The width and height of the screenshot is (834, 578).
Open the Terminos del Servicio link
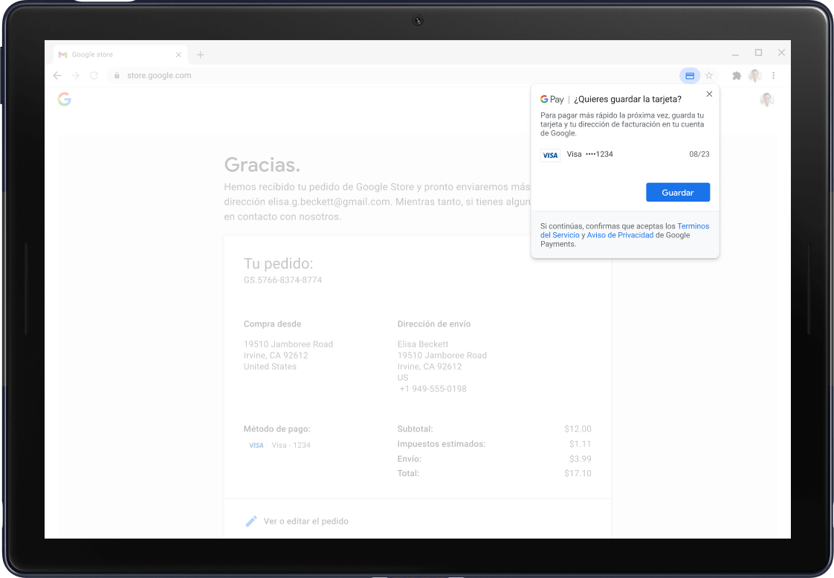coord(693,226)
